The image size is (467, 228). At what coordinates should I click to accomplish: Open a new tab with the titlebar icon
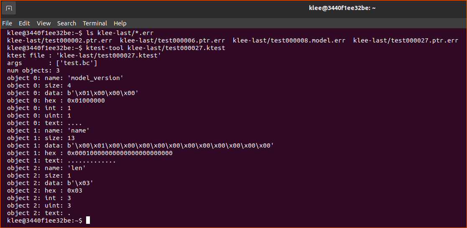coord(9,8)
